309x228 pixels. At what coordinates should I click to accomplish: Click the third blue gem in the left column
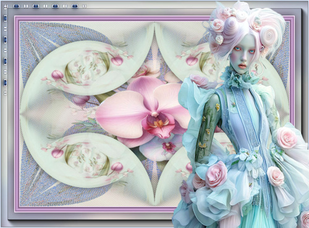click(6, 61)
